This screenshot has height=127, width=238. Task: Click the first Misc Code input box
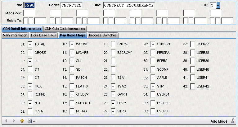point(29,13)
